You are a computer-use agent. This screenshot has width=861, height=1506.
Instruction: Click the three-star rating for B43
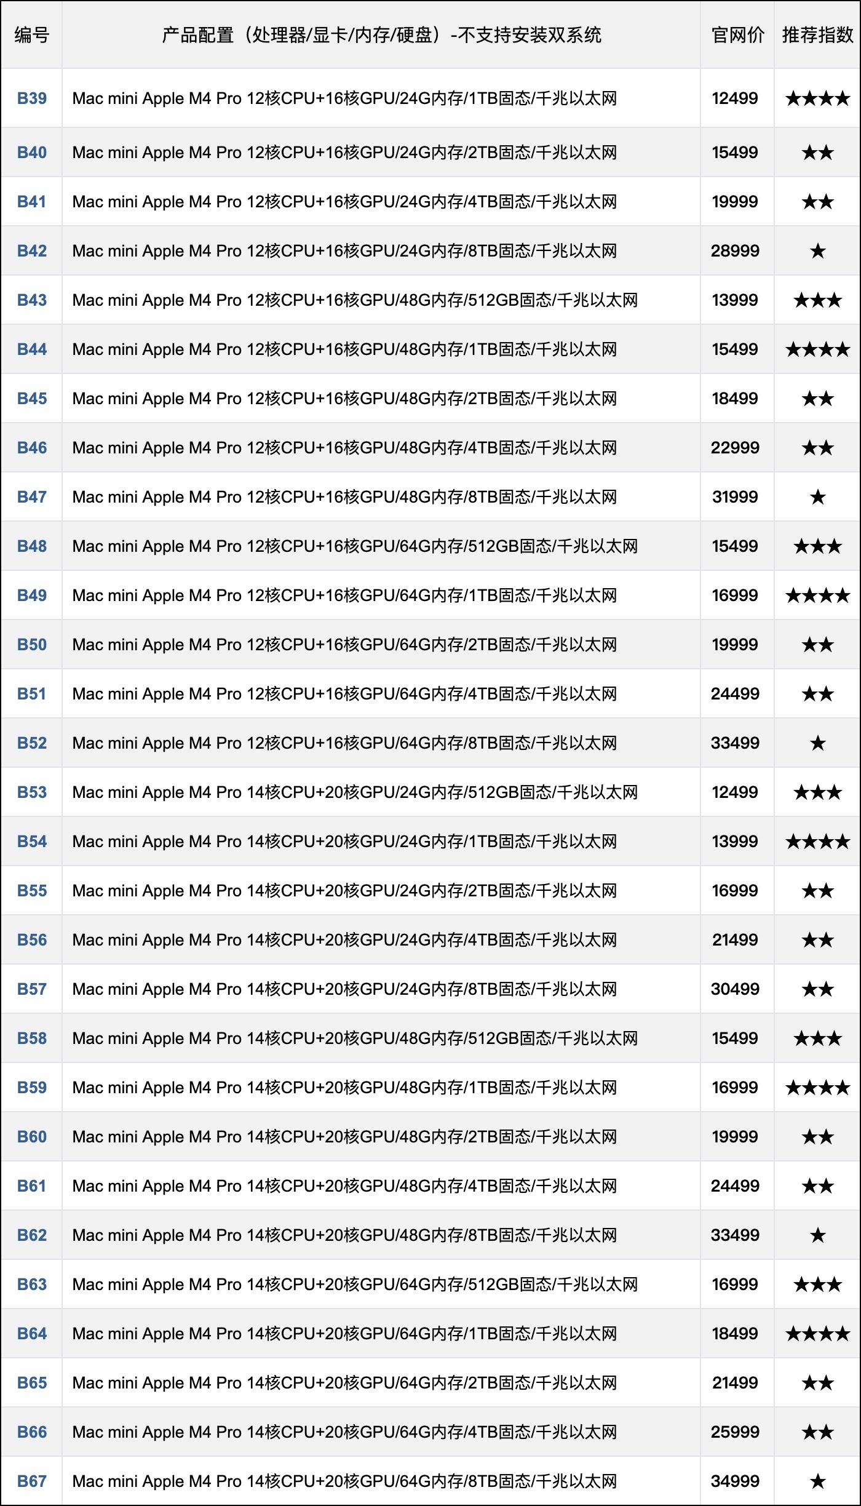pos(817,300)
